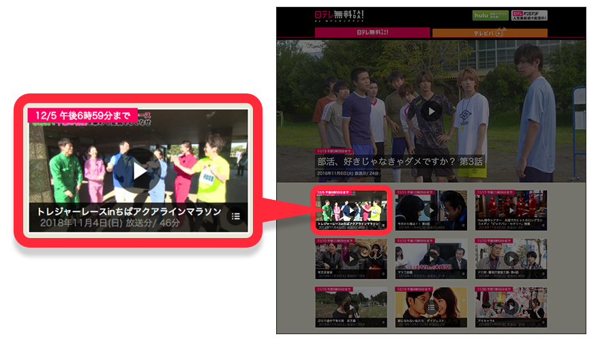Open episode list icon on アイキャラ4 card

click(543, 323)
